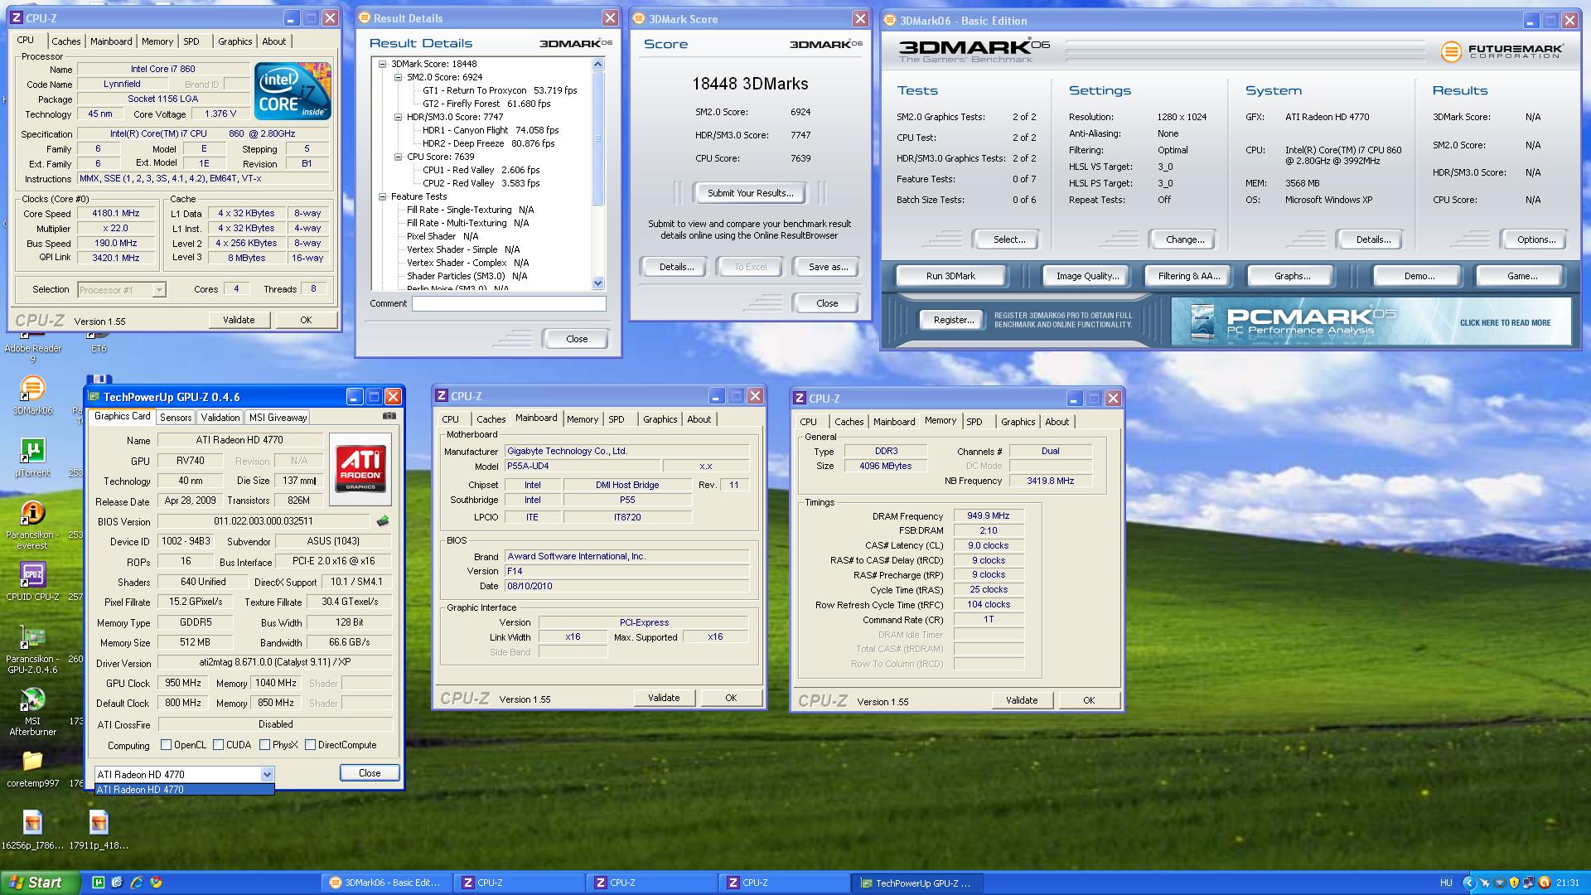The image size is (1591, 895).
Task: Click Result Details scrollbar down arrow
Action: click(x=598, y=283)
